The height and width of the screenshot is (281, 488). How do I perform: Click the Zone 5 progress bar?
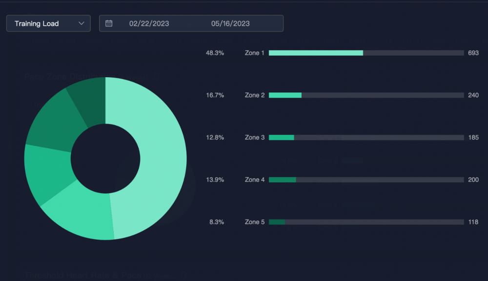[x=366, y=222]
